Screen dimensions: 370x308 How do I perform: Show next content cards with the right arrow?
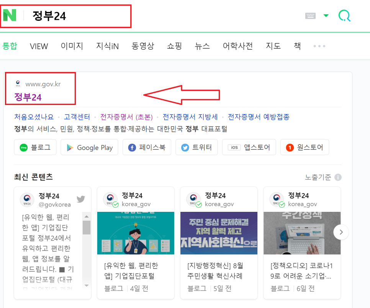pyautogui.click(x=341, y=232)
